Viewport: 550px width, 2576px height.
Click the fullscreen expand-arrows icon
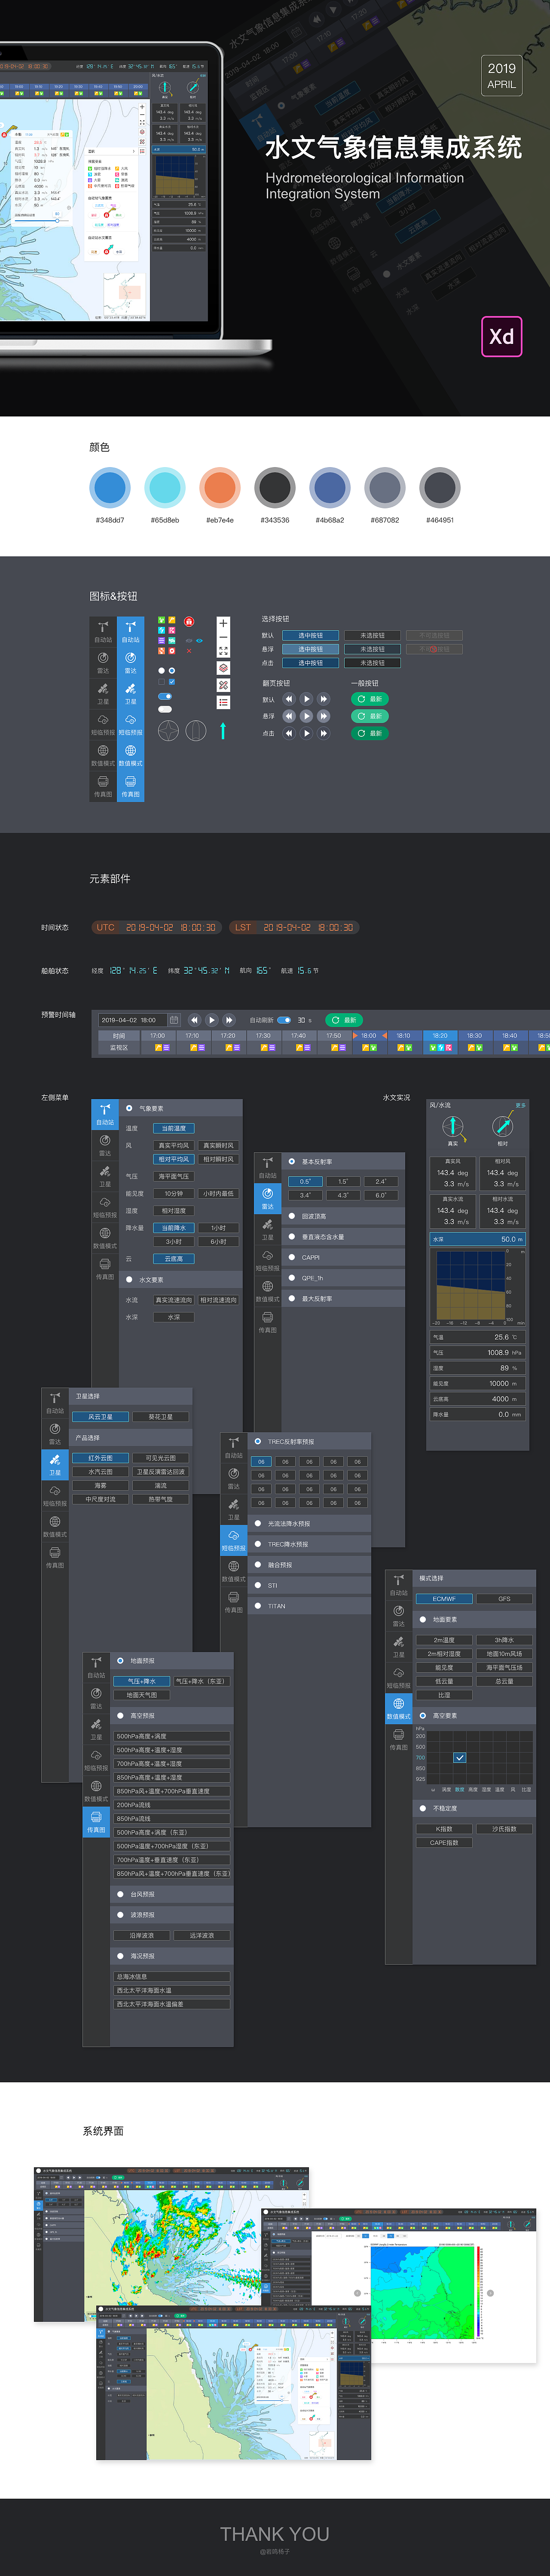[x=223, y=651]
